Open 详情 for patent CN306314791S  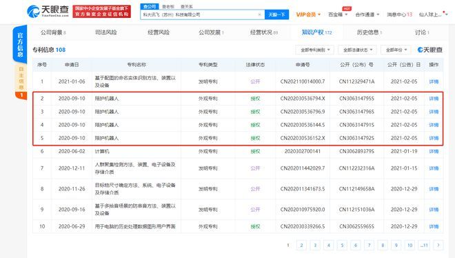point(434,125)
